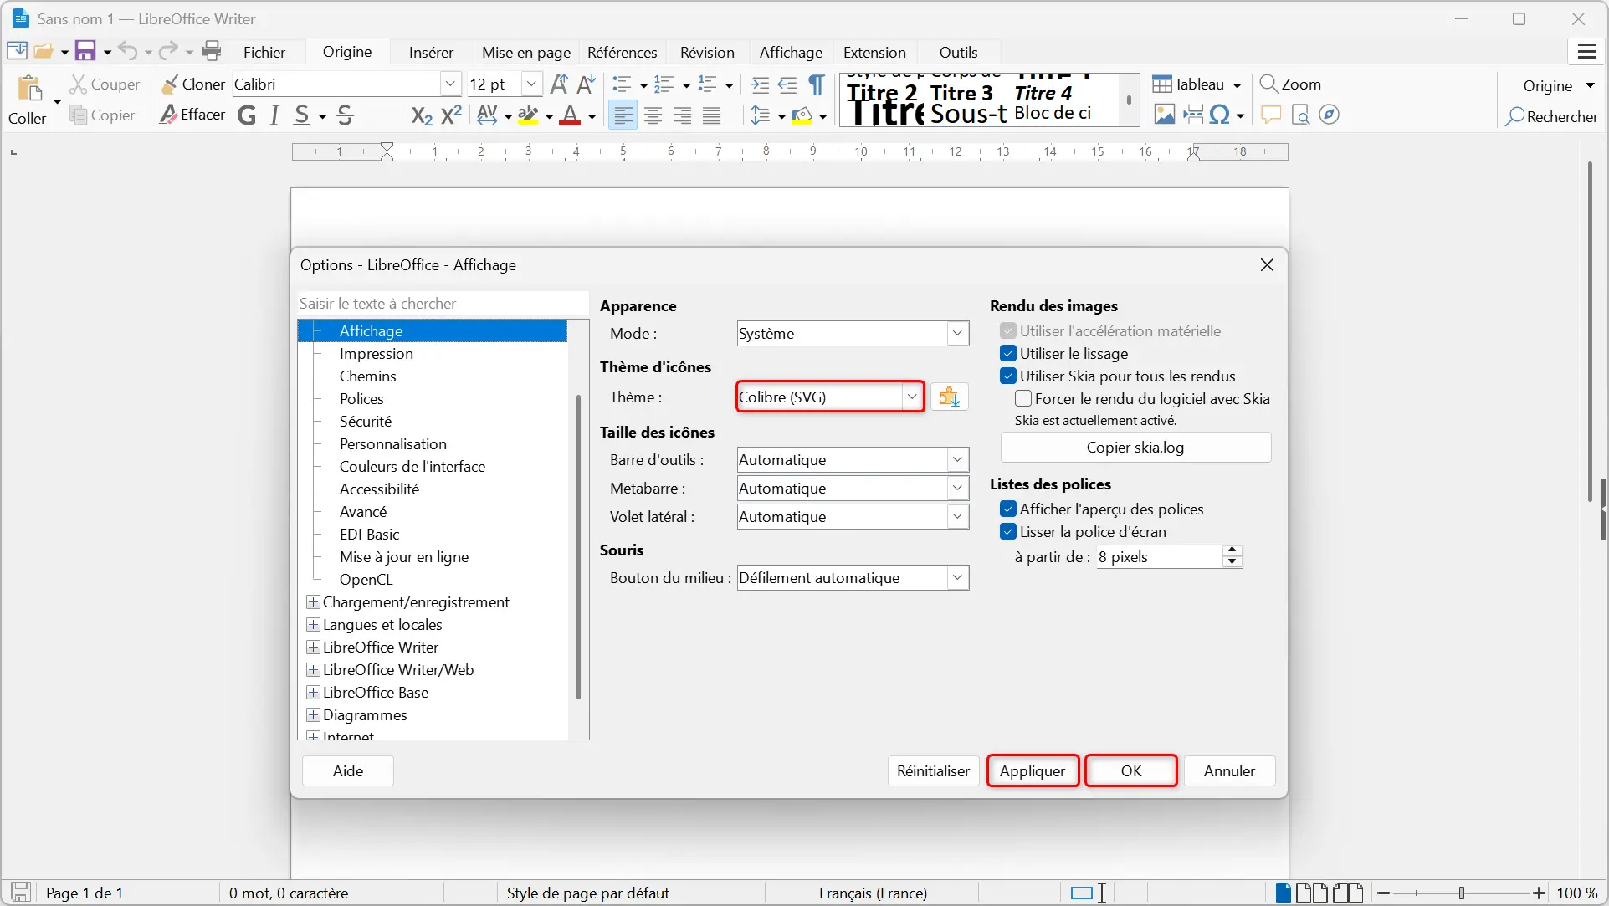The width and height of the screenshot is (1609, 906).
Task: Increase font size icon
Action: [560, 84]
